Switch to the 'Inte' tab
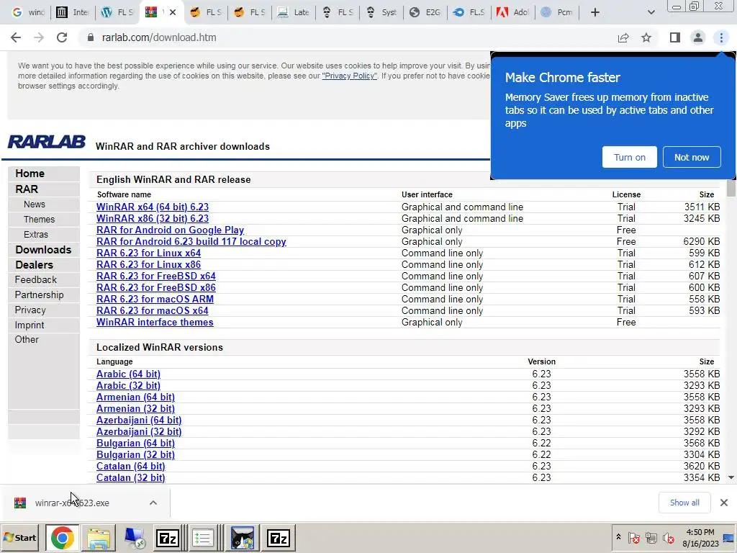The width and height of the screenshot is (737, 553). point(73,12)
